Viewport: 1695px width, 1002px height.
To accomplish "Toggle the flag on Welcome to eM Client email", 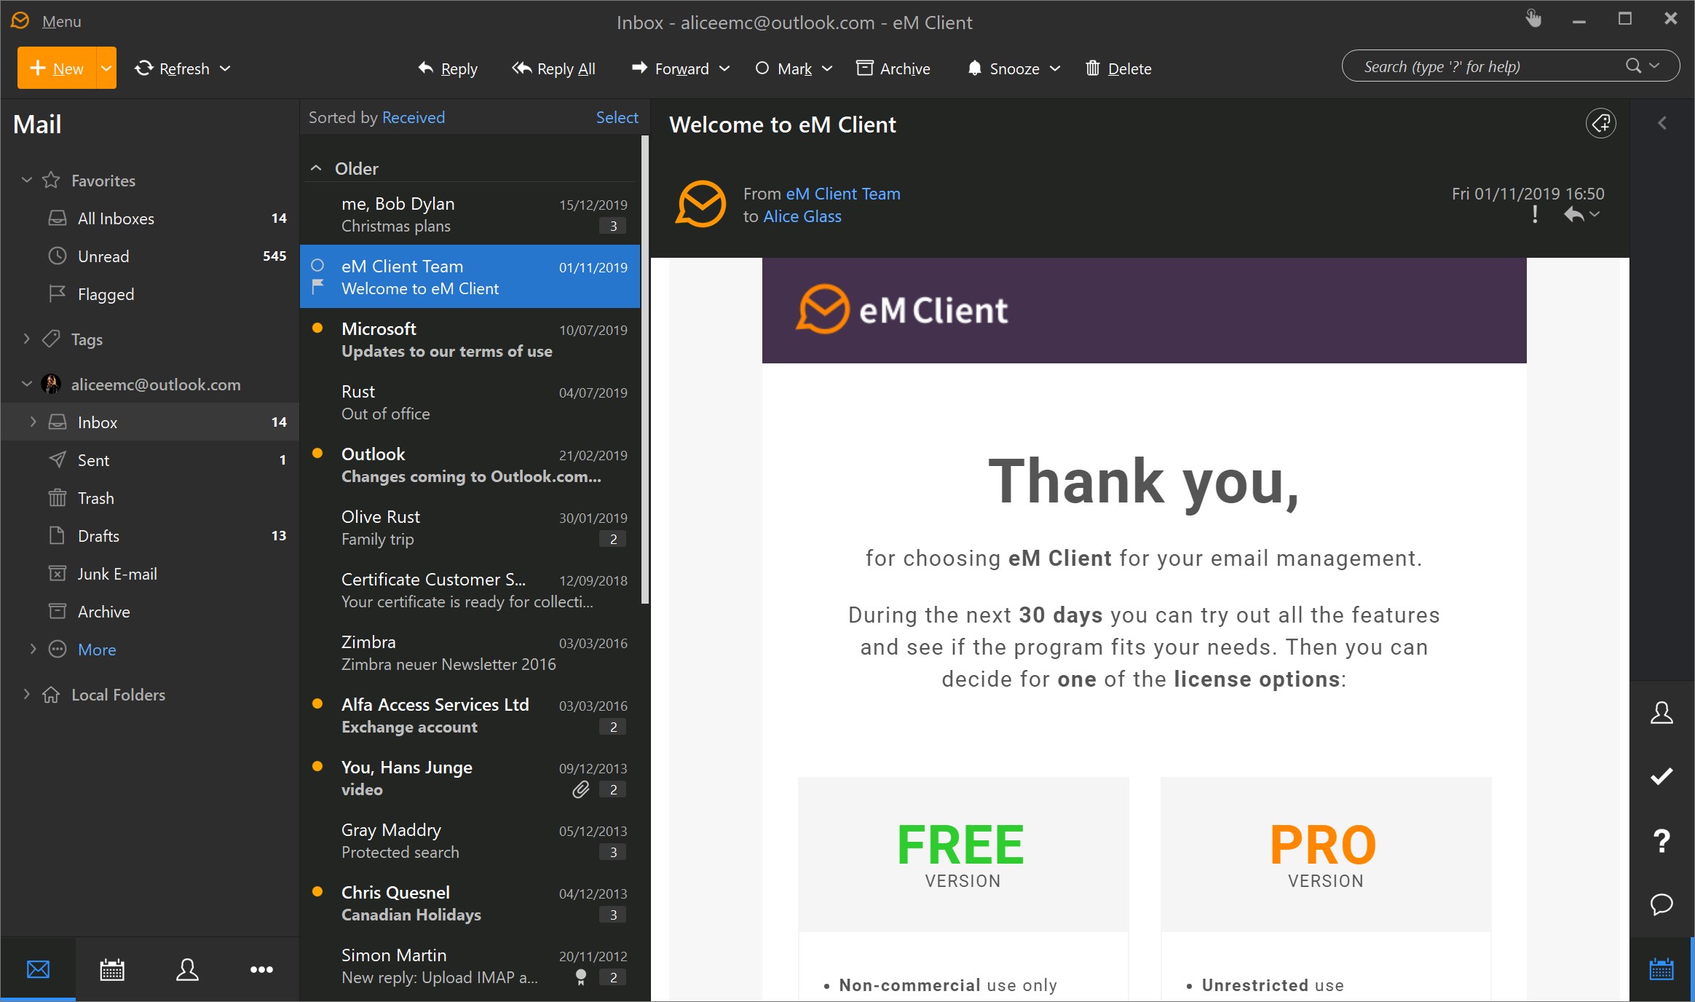I will point(317,286).
